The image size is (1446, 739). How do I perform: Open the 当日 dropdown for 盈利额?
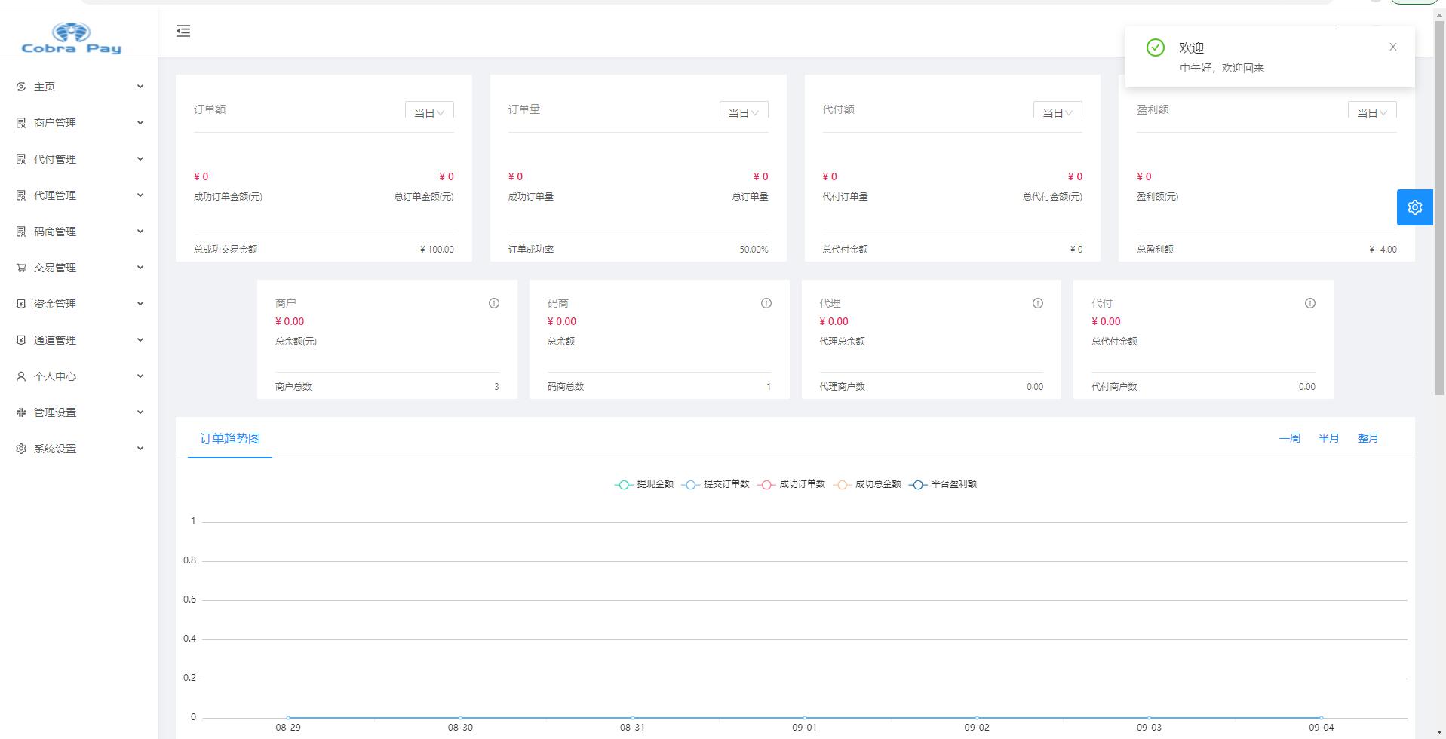pyautogui.click(x=1371, y=112)
